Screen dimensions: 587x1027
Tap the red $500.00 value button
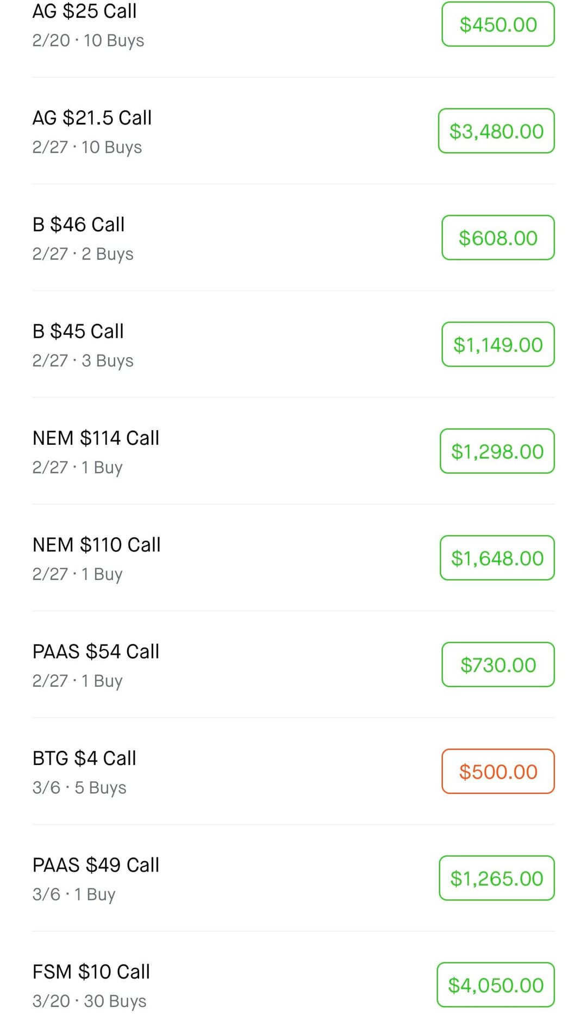tap(498, 771)
